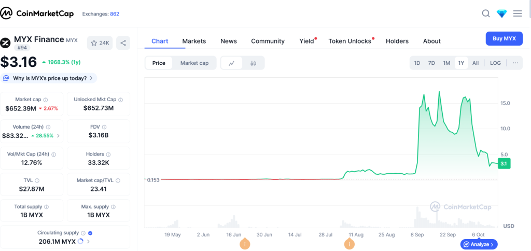Switch to the Markets tab

pos(194,41)
